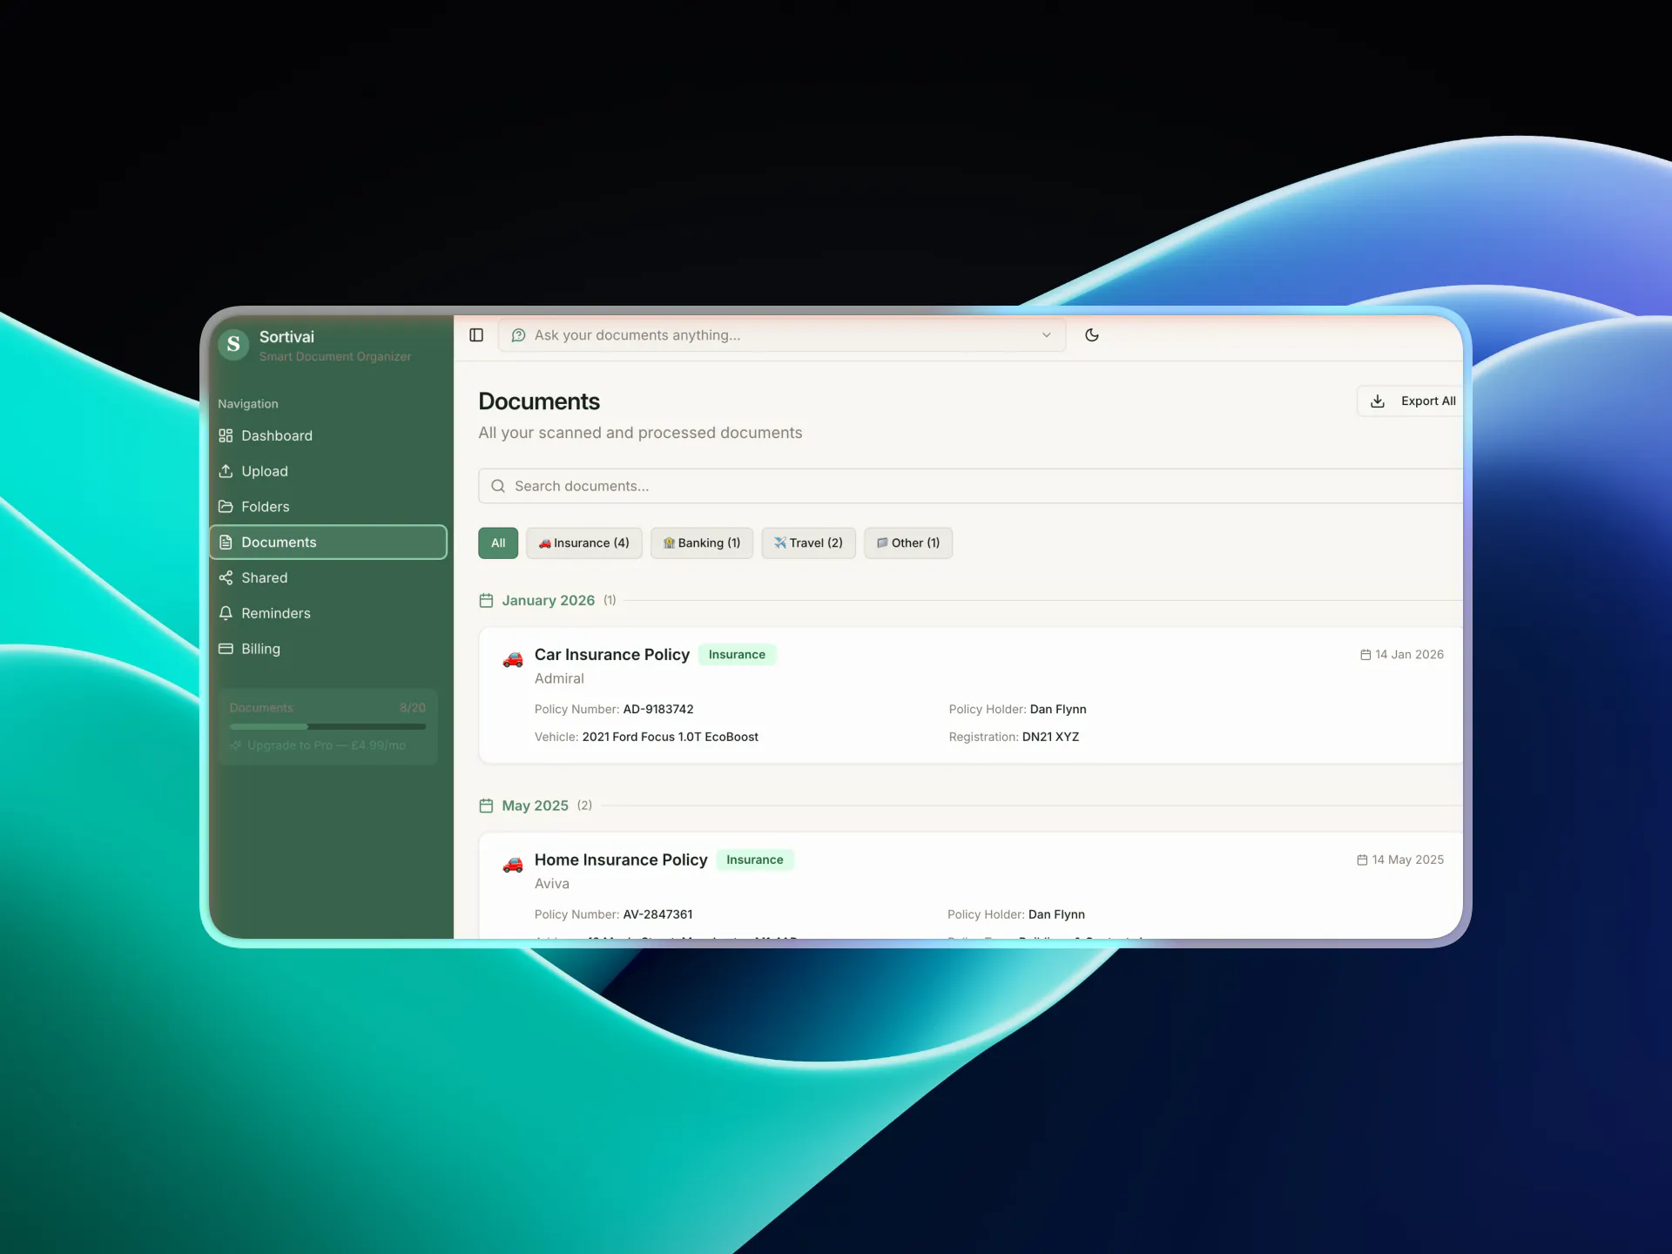The image size is (1672, 1254).
Task: Click the car emoji on Home Insurance Policy
Action: (x=513, y=865)
